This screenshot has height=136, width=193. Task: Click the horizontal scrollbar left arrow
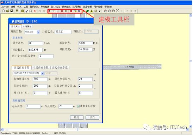[2, 129]
